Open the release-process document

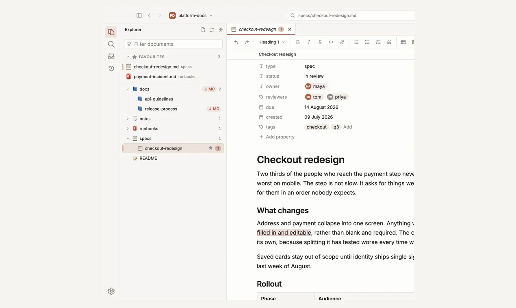[173, 109]
